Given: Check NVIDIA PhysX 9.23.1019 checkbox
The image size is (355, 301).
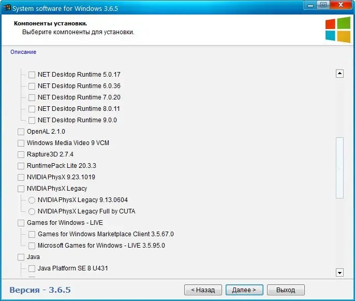Looking at the screenshot, I should (x=21, y=177).
